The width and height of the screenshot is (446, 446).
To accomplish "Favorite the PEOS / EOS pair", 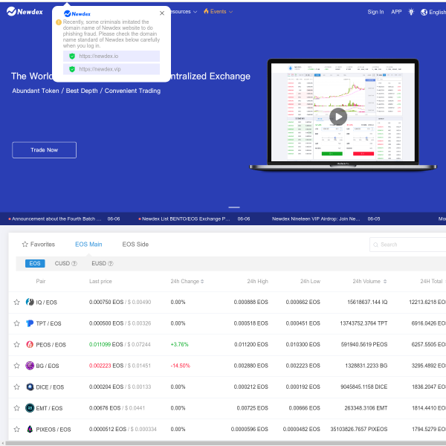I will click(16, 345).
